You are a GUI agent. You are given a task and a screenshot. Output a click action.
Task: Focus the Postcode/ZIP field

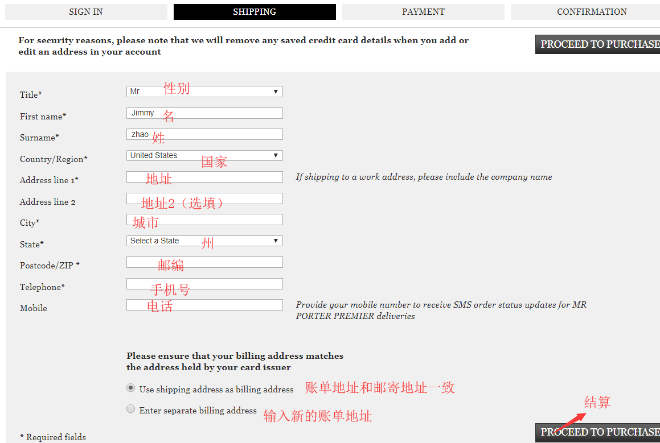(x=204, y=262)
